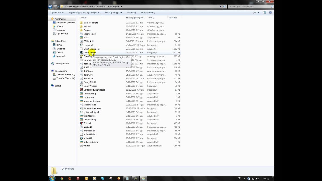Open Skype from the taskbar
The width and height of the screenshot is (322, 181).
(x=103, y=178)
